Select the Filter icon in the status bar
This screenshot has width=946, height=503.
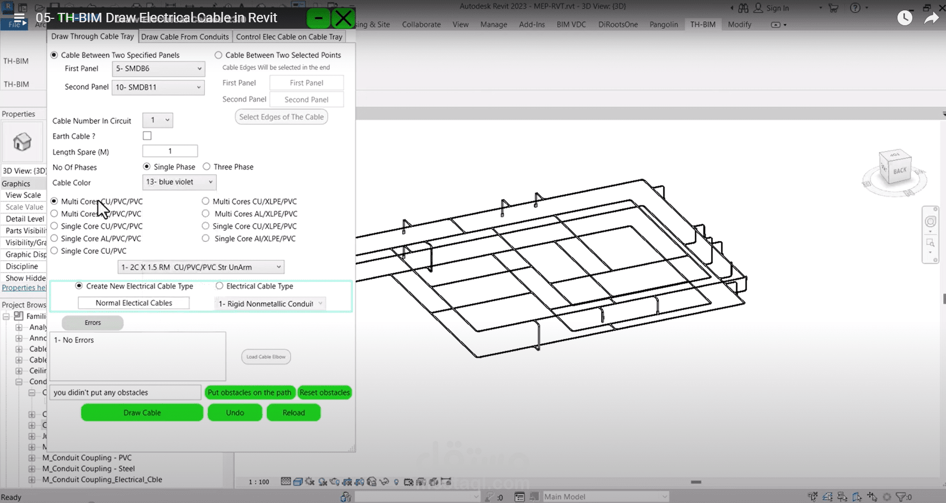(x=900, y=497)
